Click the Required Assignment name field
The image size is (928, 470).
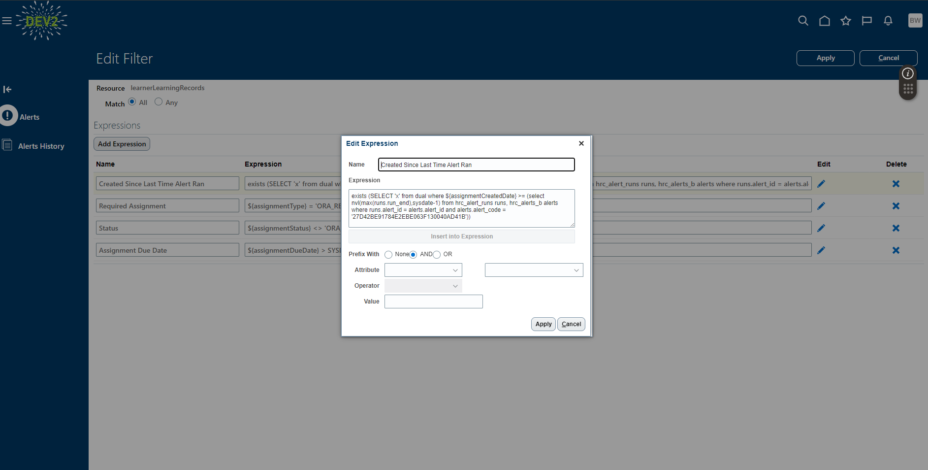pos(167,206)
